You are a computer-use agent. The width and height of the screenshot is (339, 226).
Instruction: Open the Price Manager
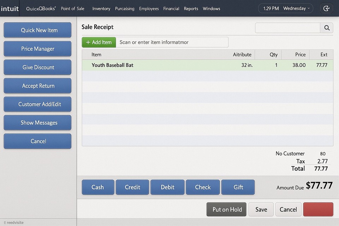pos(37,49)
